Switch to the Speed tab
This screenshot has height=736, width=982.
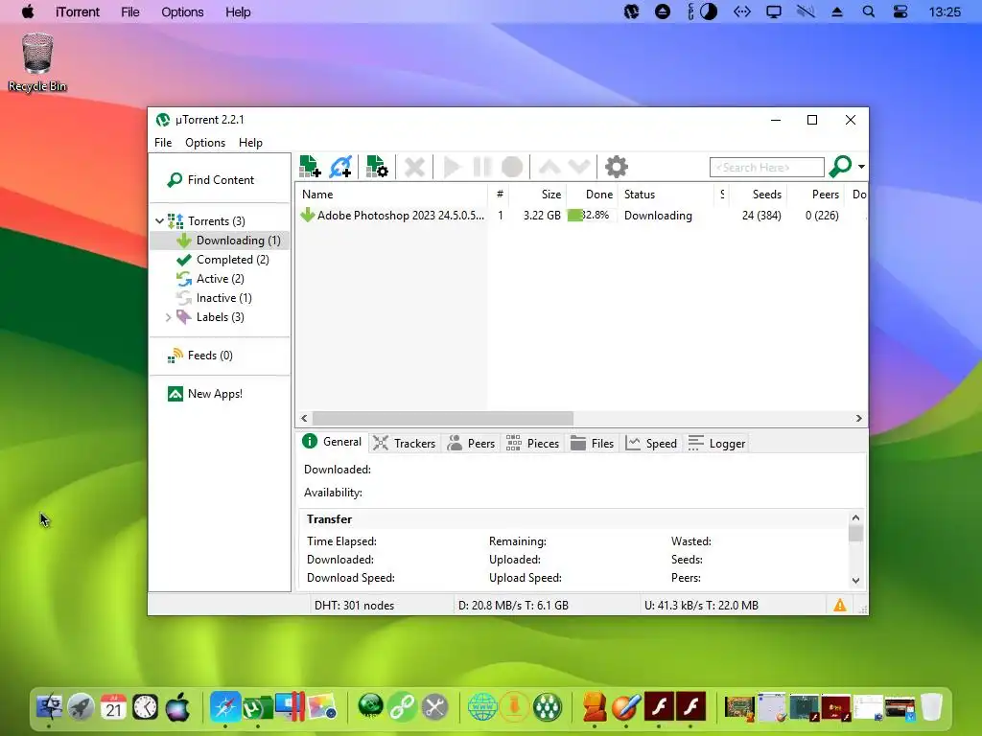coord(651,443)
